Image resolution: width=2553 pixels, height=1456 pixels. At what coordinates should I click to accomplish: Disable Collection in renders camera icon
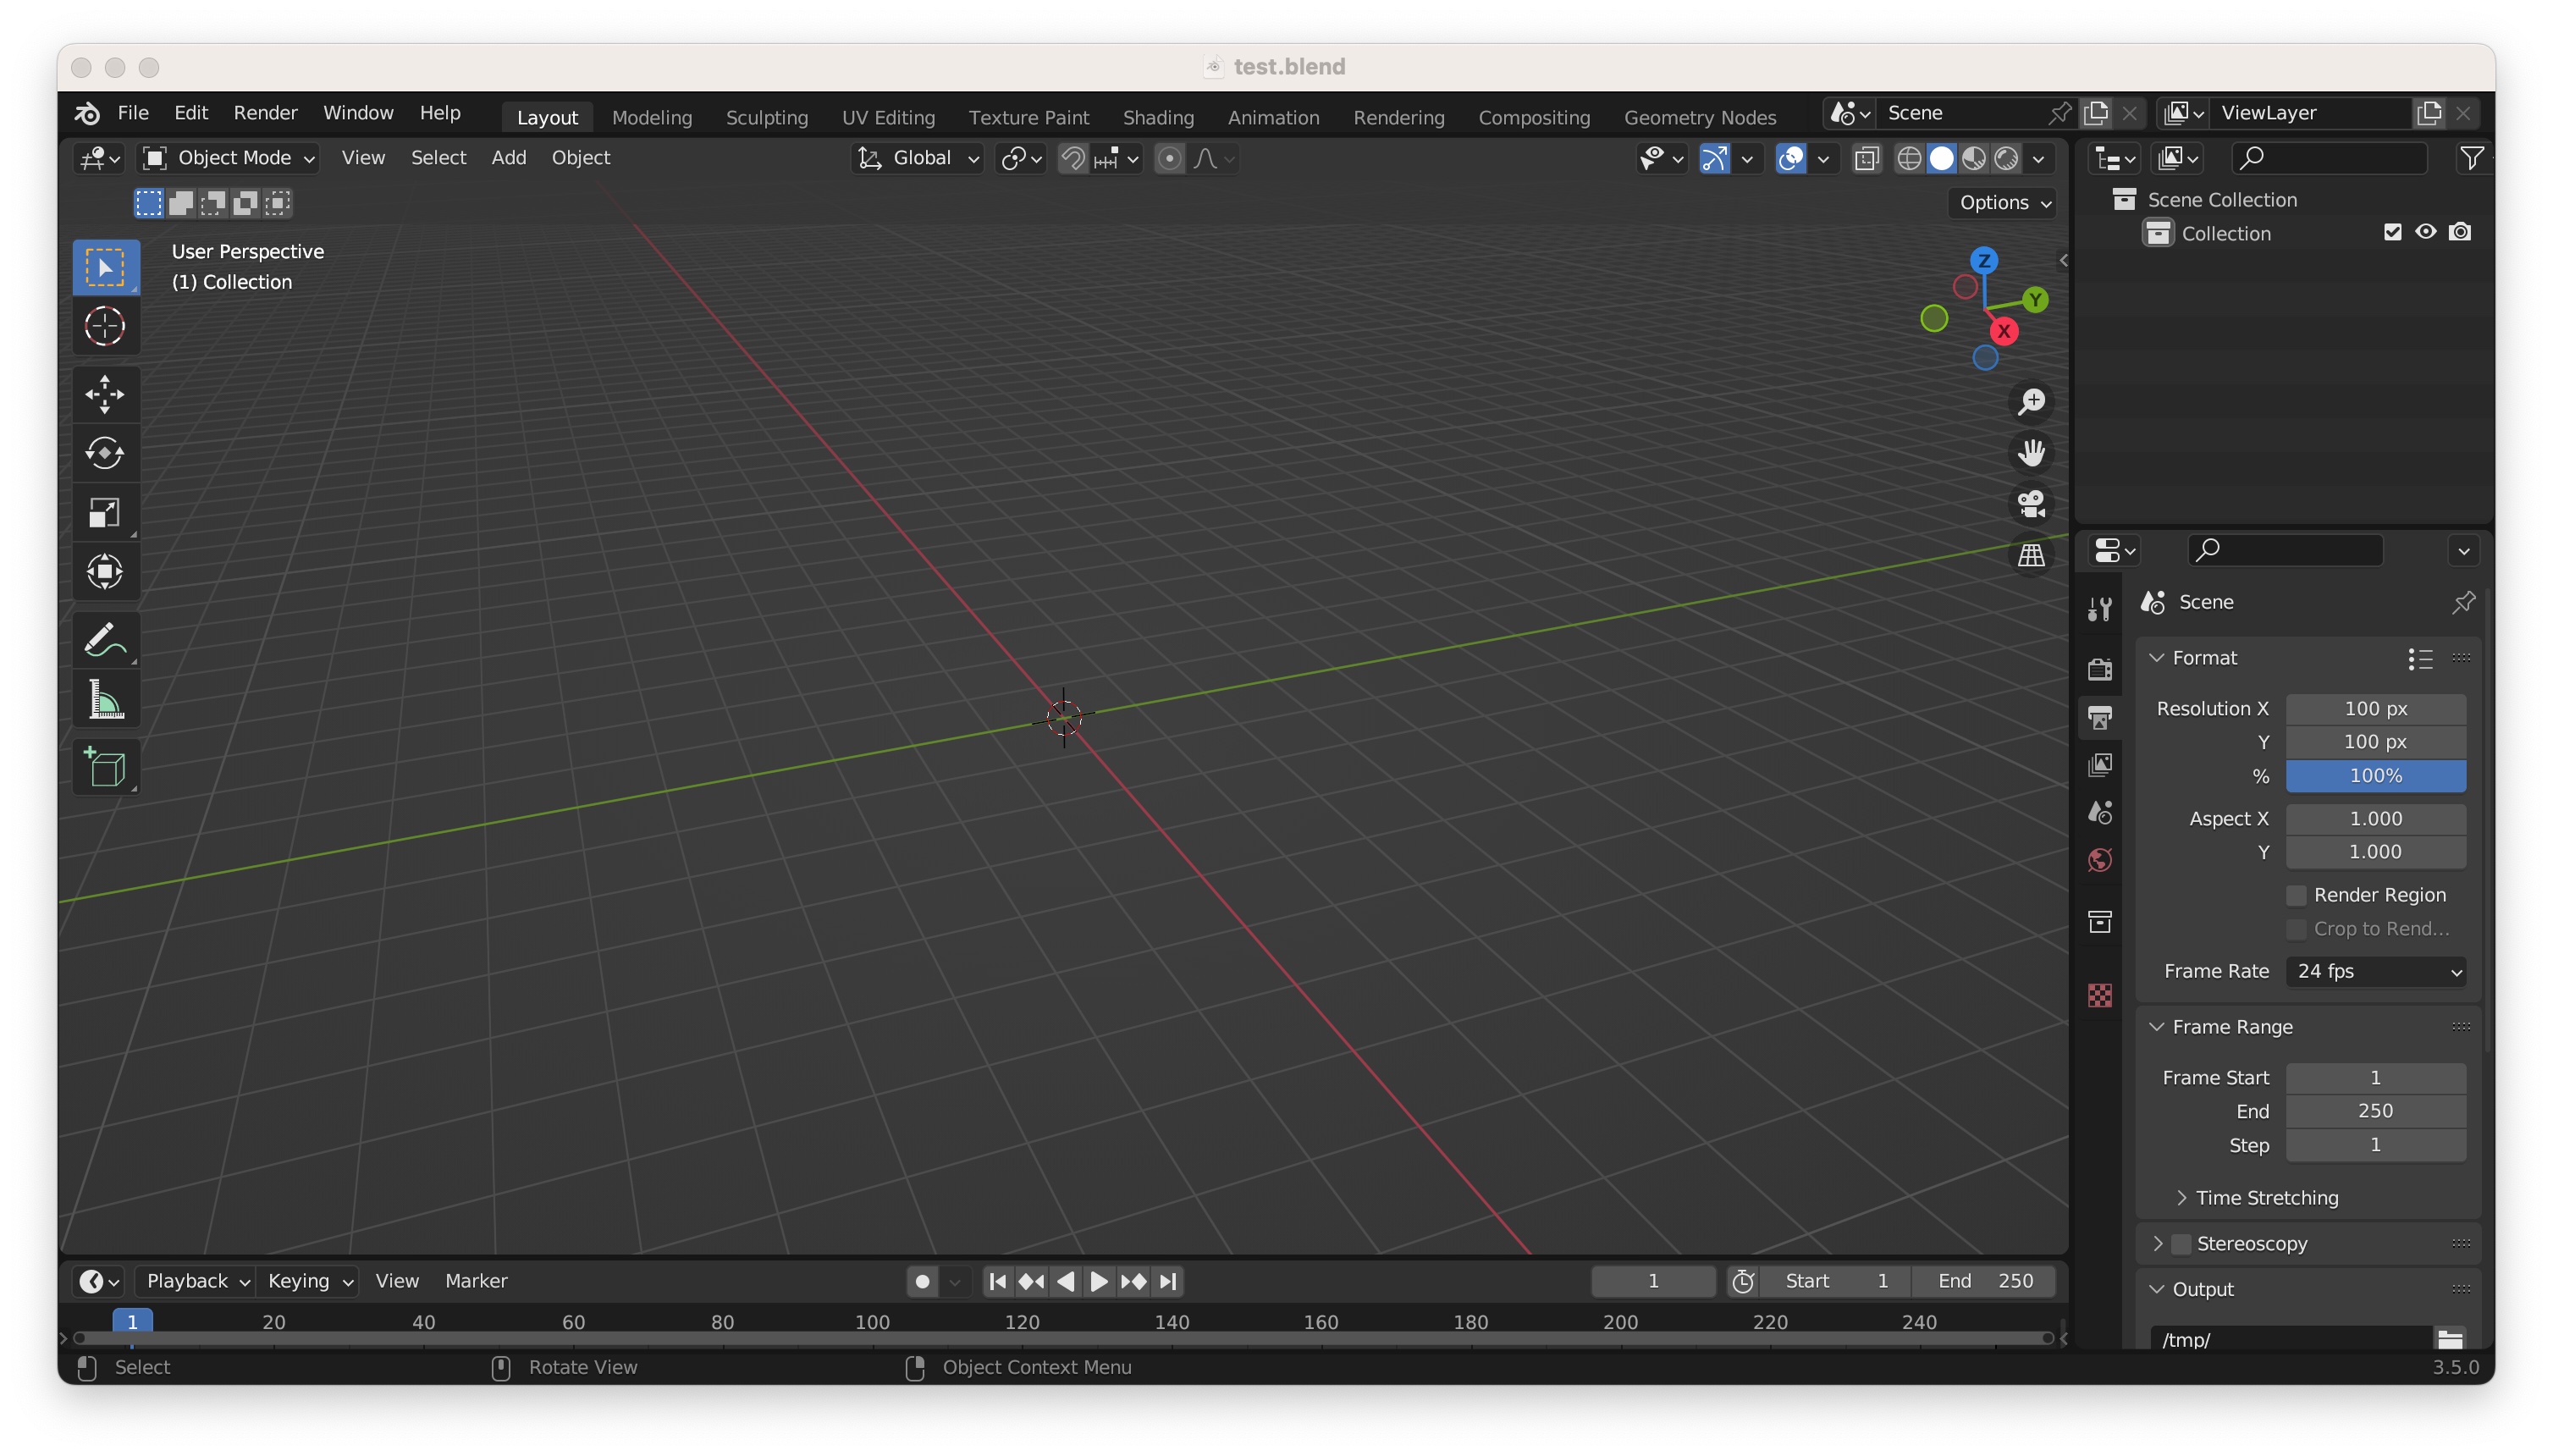2460,232
